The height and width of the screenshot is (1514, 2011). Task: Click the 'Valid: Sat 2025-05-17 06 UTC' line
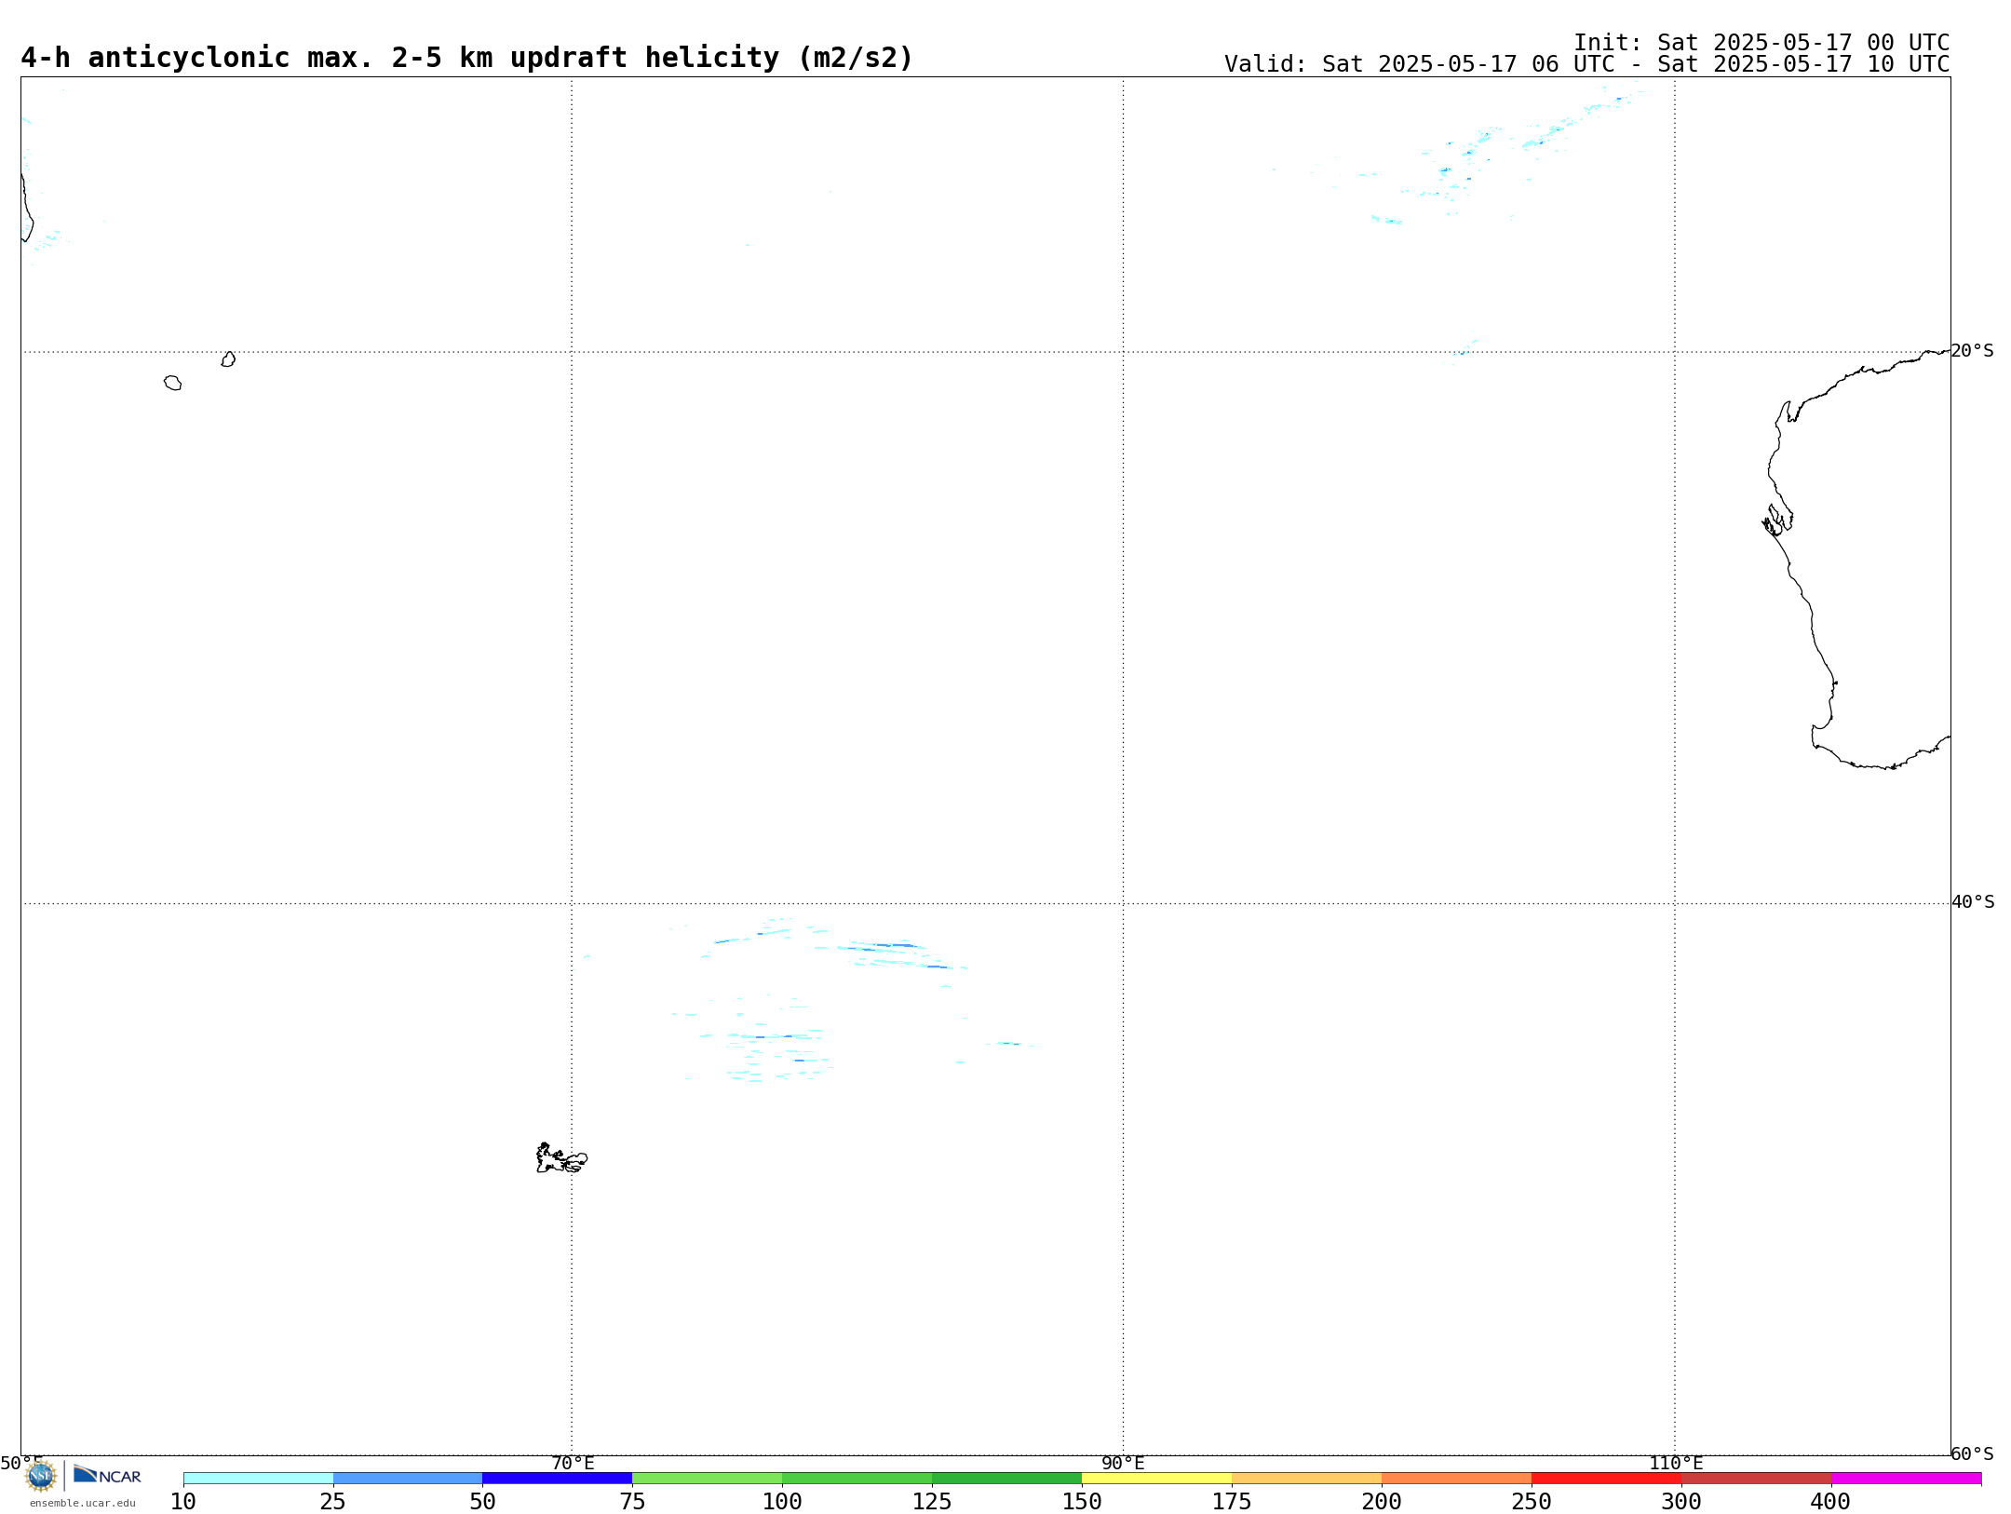tap(1586, 64)
